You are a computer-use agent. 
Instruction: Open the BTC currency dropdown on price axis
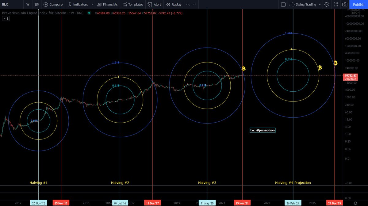(x=355, y=13)
